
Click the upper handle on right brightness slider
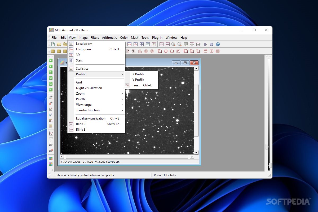pos(267,147)
